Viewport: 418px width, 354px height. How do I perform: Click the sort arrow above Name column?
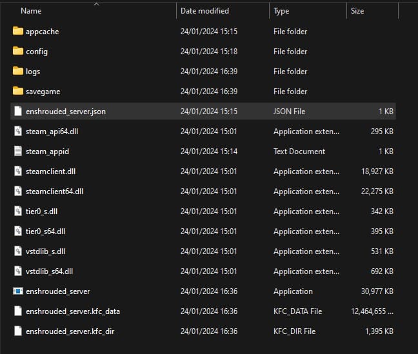pos(97,4)
